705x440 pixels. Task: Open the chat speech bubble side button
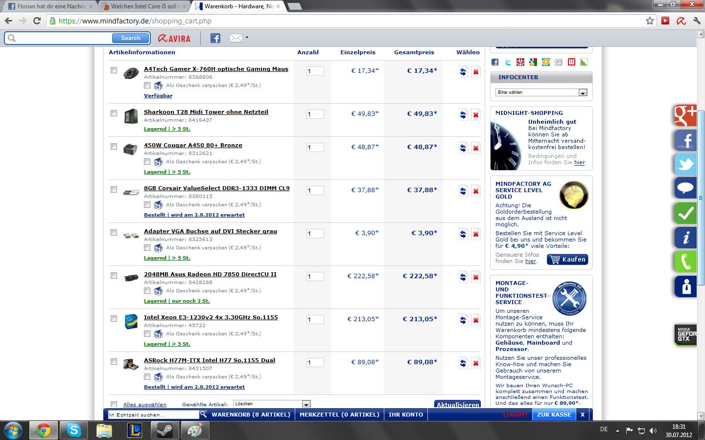pyautogui.click(x=685, y=188)
